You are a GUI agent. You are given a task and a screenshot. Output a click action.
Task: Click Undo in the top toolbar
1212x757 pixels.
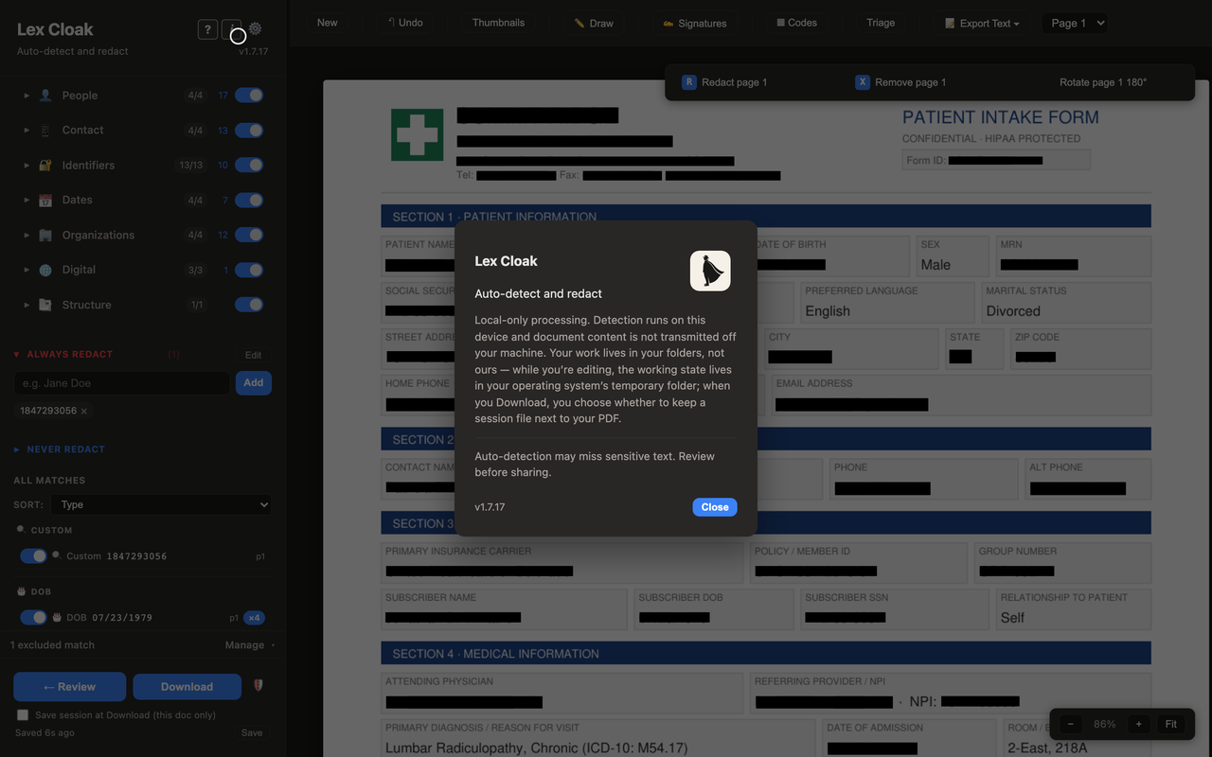point(404,23)
